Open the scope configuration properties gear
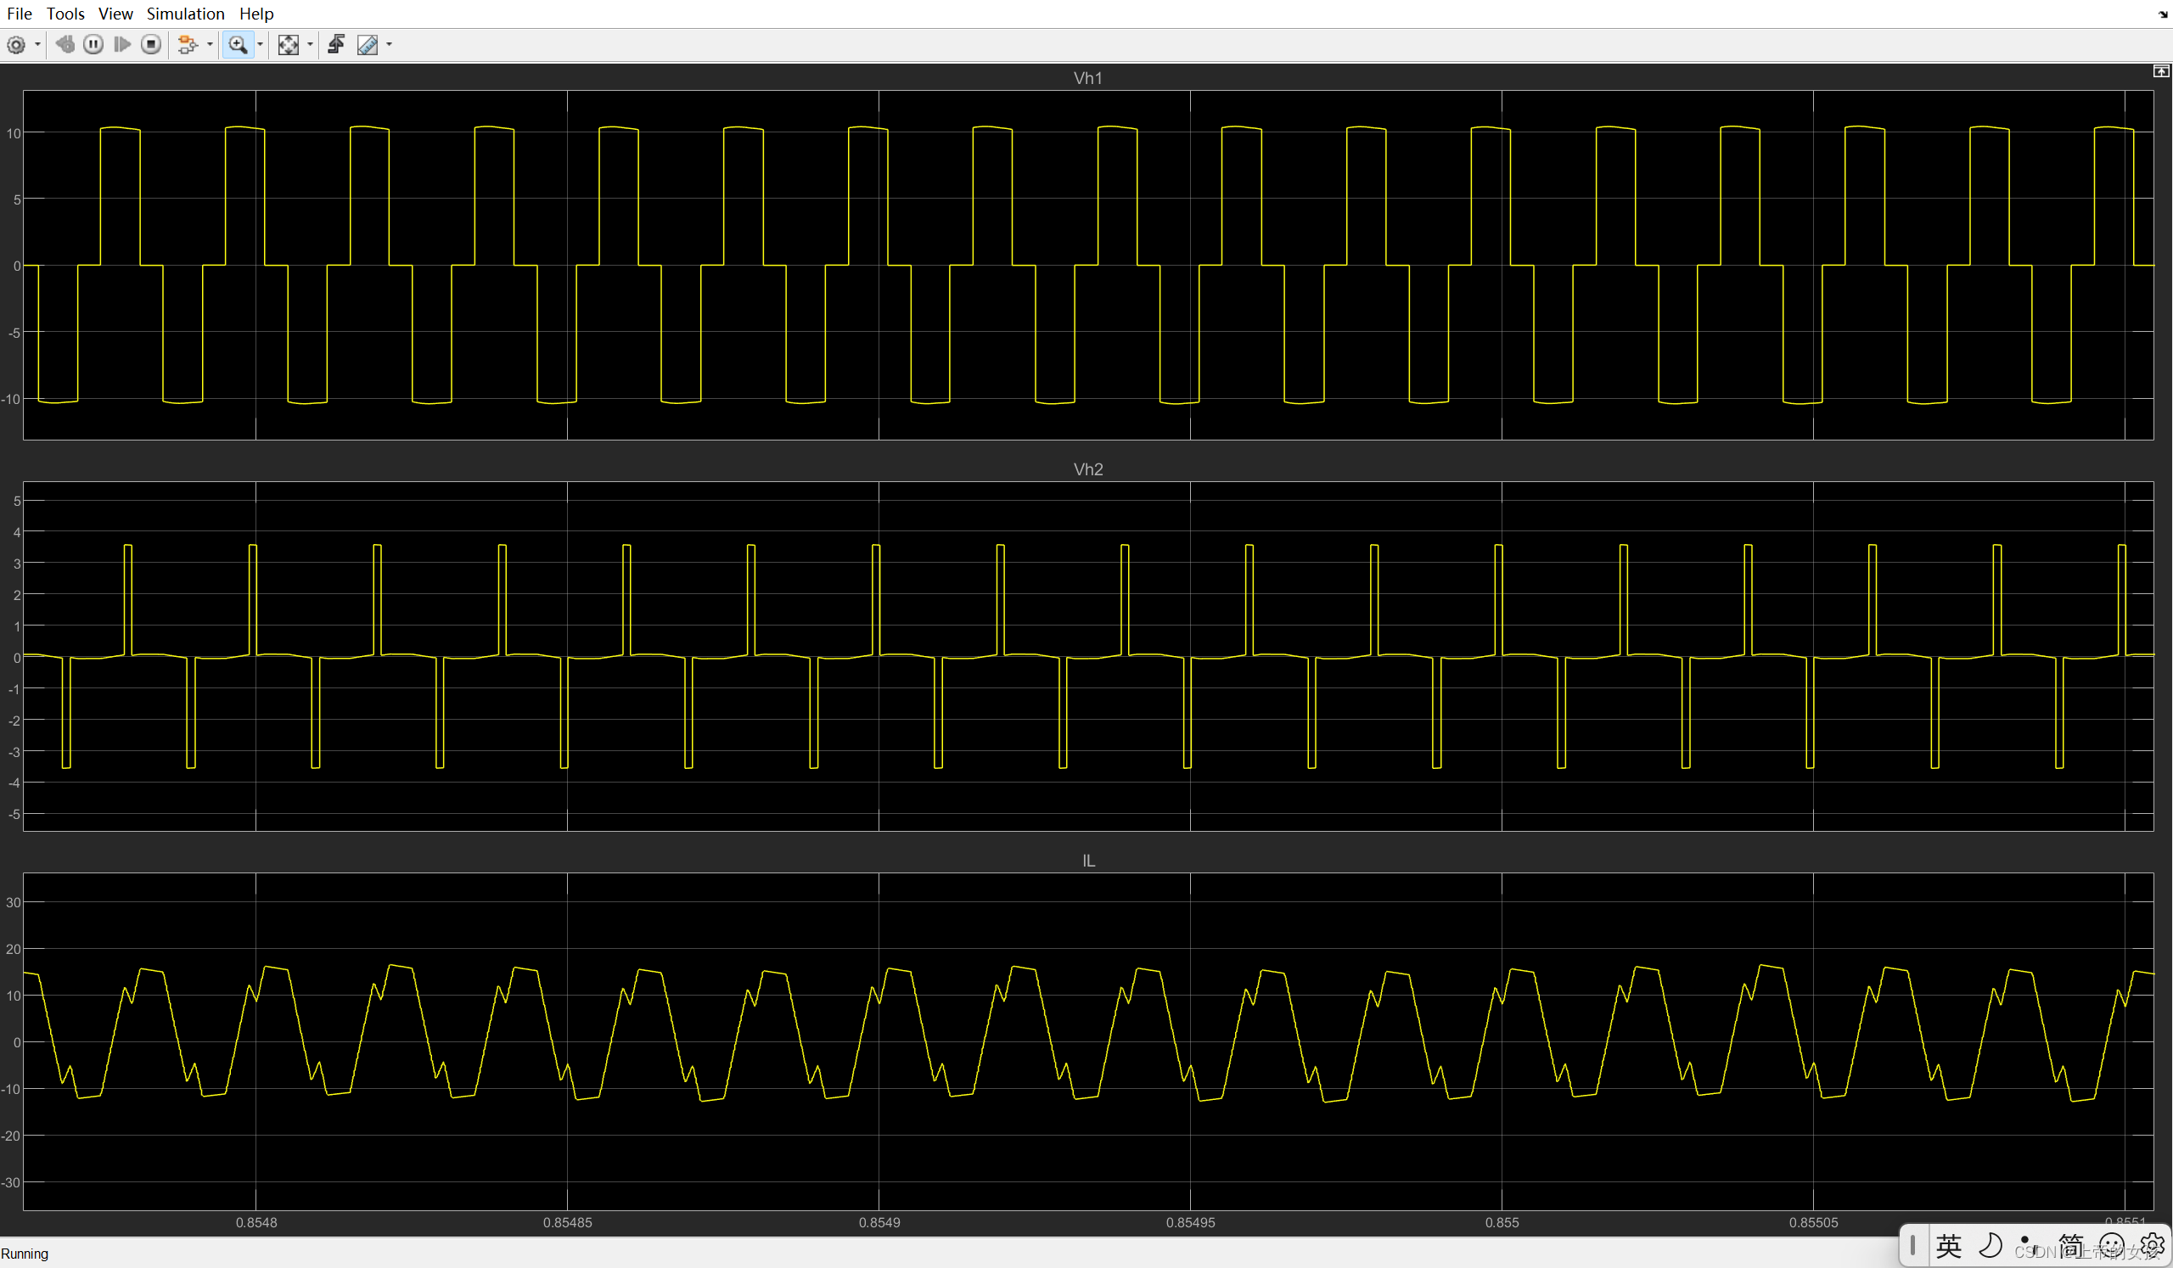Viewport: 2173px width, 1268px height. (x=16, y=45)
